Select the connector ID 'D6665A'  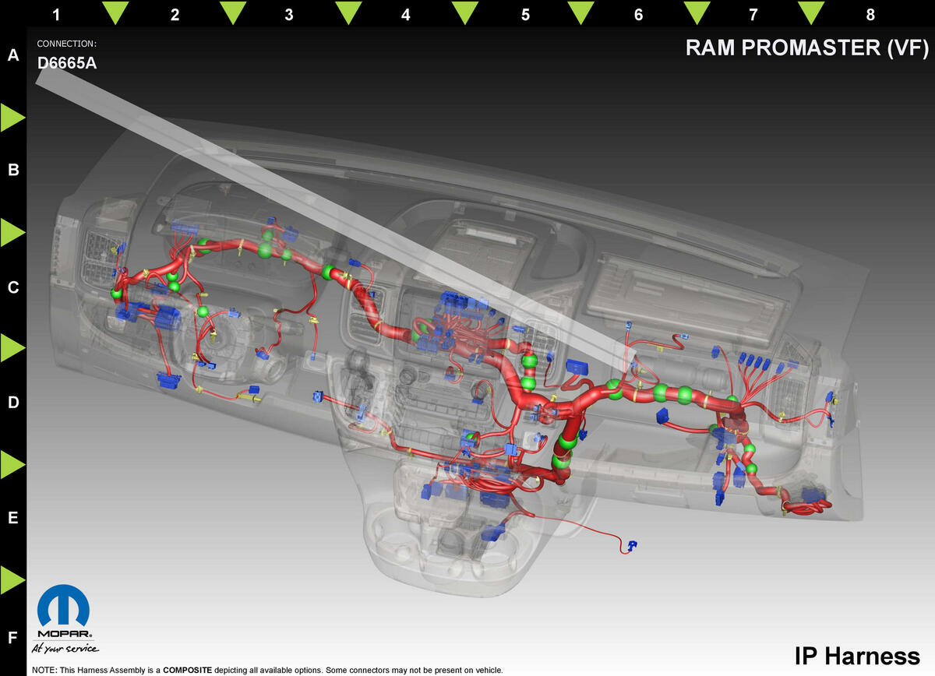point(67,63)
